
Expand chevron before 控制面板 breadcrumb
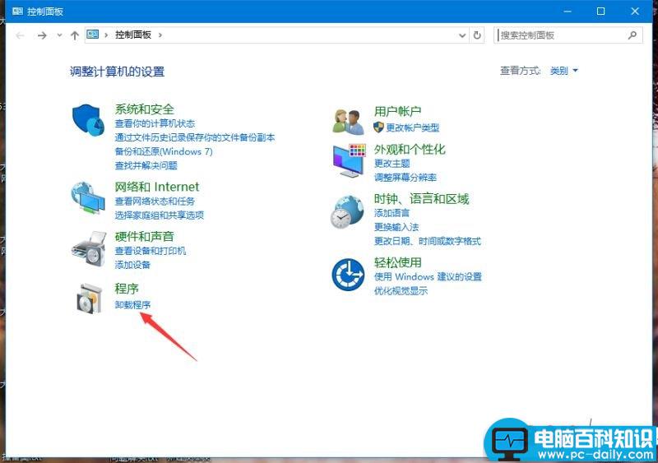tap(106, 35)
